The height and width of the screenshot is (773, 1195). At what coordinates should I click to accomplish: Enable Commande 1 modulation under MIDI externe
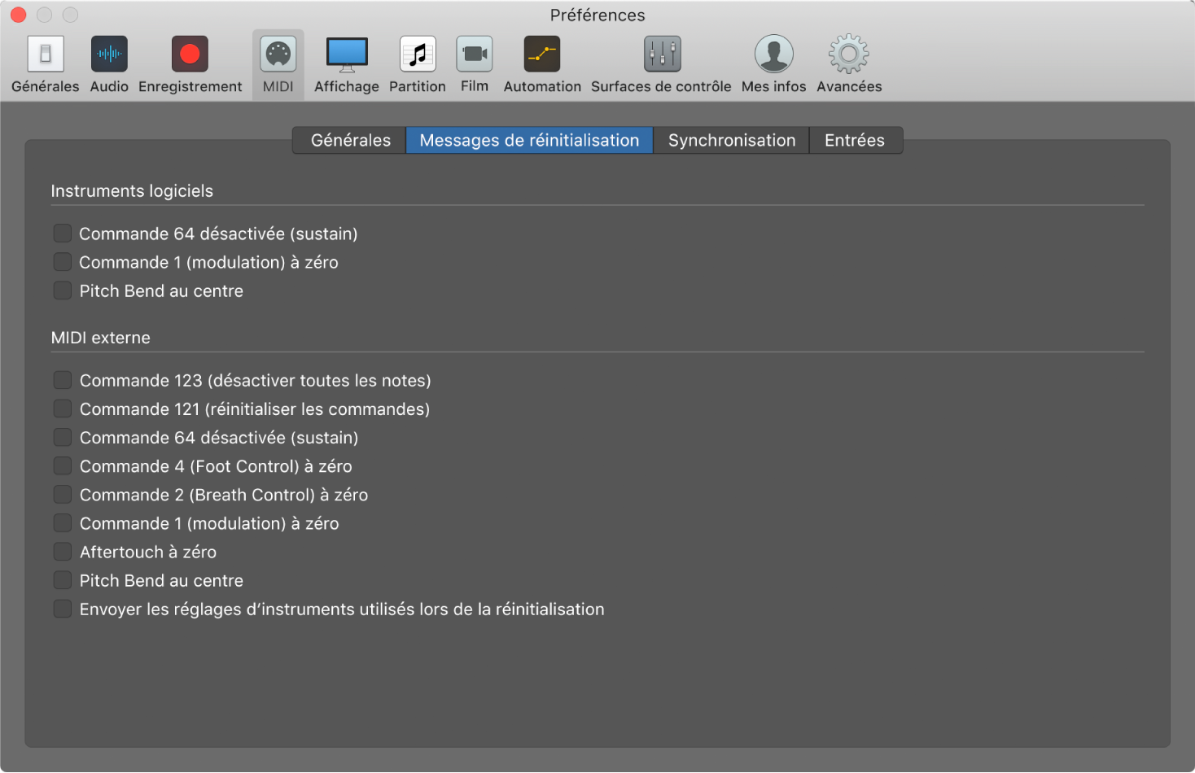tap(63, 523)
